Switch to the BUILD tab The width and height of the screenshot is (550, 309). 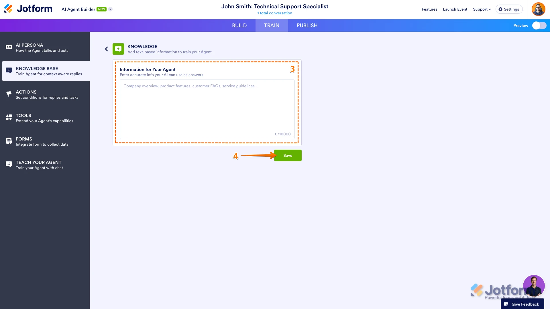click(x=239, y=25)
